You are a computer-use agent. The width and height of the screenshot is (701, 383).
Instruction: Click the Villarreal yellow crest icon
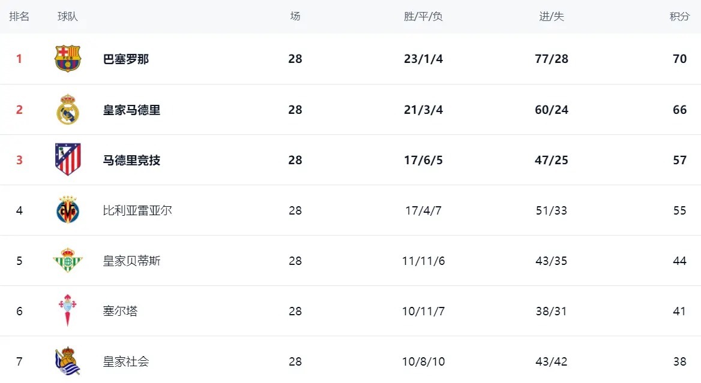pyautogui.click(x=68, y=210)
